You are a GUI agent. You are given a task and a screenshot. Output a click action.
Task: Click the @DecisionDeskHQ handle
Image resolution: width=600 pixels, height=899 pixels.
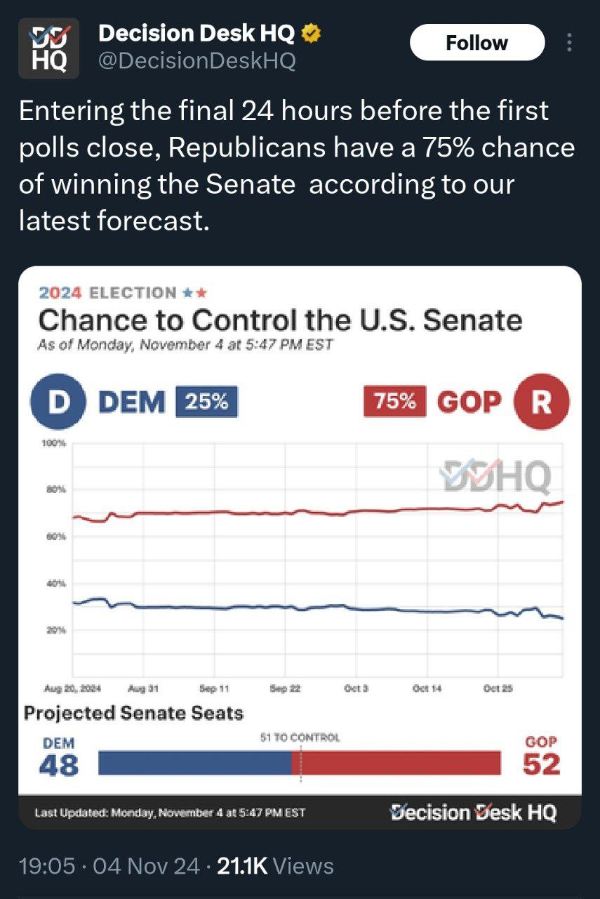(197, 61)
